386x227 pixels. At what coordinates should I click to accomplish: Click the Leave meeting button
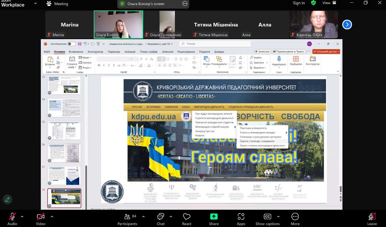coord(372,217)
